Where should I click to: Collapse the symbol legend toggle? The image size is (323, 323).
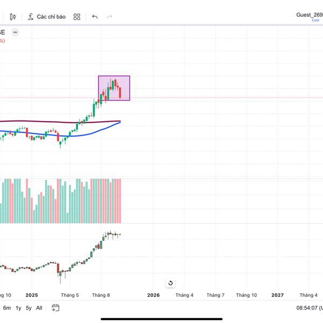pos(16,32)
